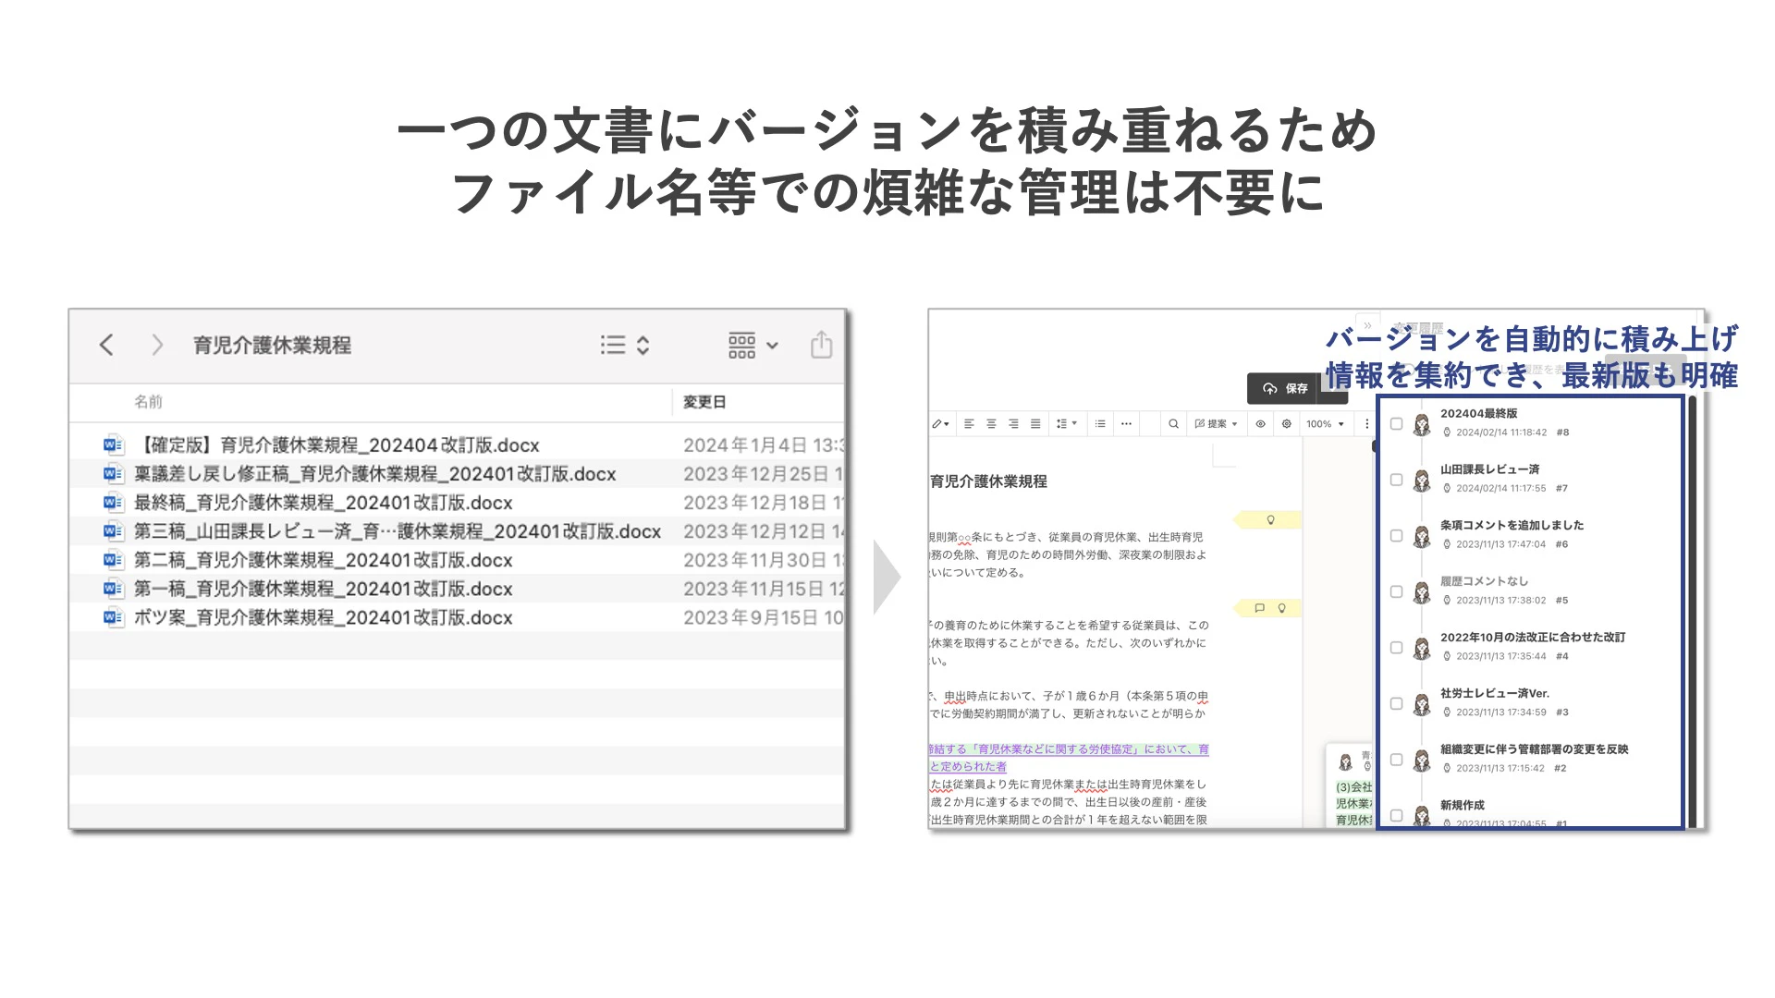Click the Finder share icon

821,345
